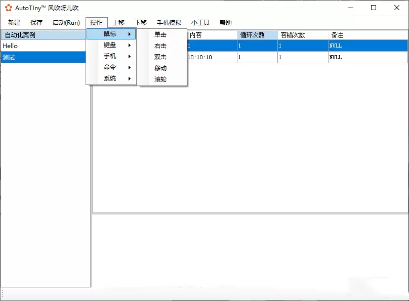Close the AutoTIny window
409x301 pixels.
coord(397,8)
